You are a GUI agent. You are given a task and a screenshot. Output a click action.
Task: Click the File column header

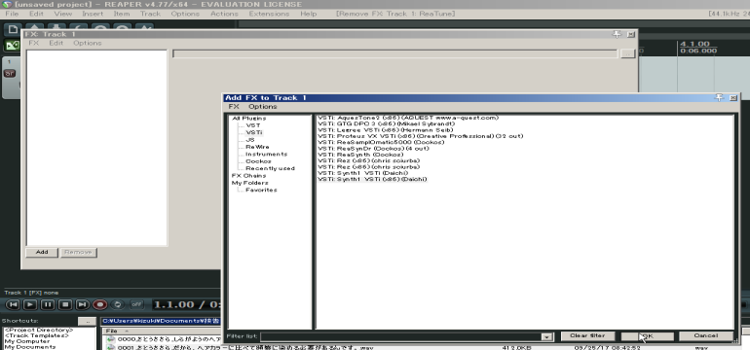coord(111,331)
